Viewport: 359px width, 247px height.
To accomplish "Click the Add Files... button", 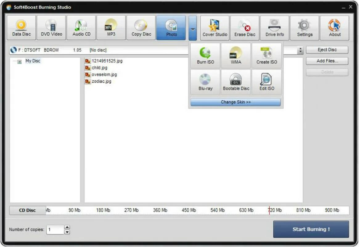I will [327, 61].
